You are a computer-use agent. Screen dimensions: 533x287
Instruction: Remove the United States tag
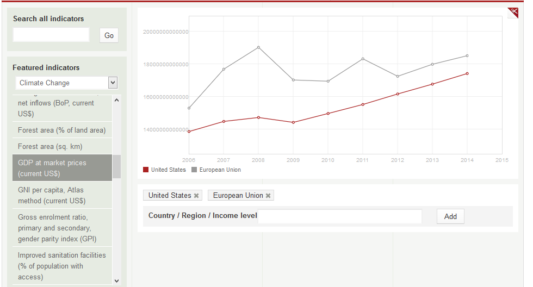(196, 196)
